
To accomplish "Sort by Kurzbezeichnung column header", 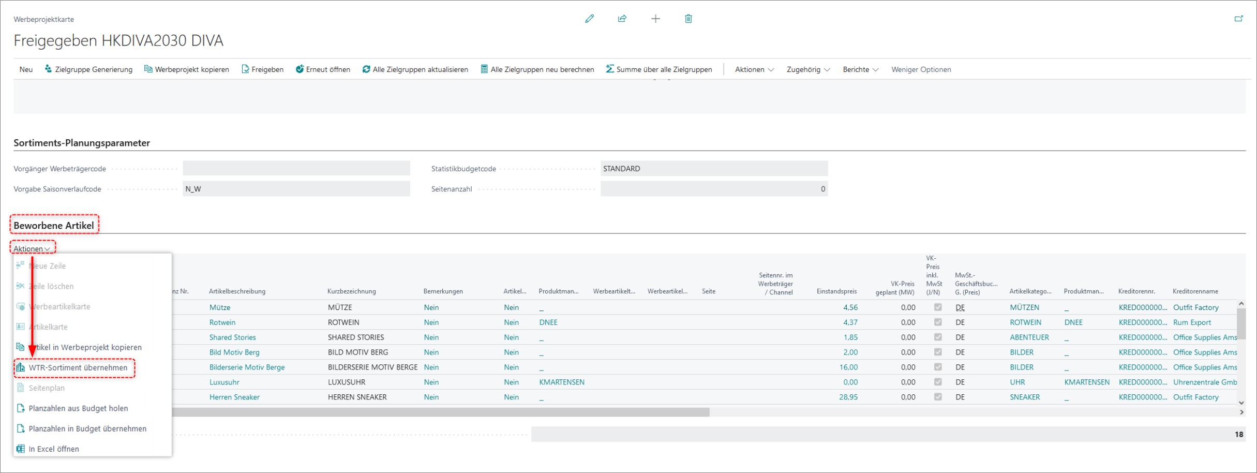I will [x=352, y=291].
